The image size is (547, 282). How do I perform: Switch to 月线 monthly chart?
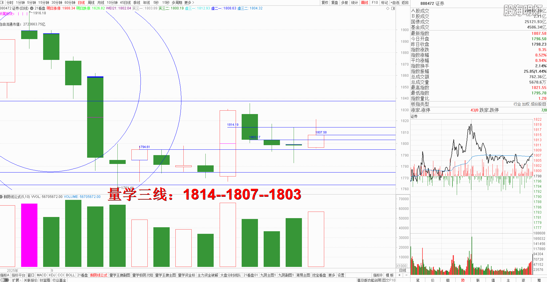click(101, 3)
